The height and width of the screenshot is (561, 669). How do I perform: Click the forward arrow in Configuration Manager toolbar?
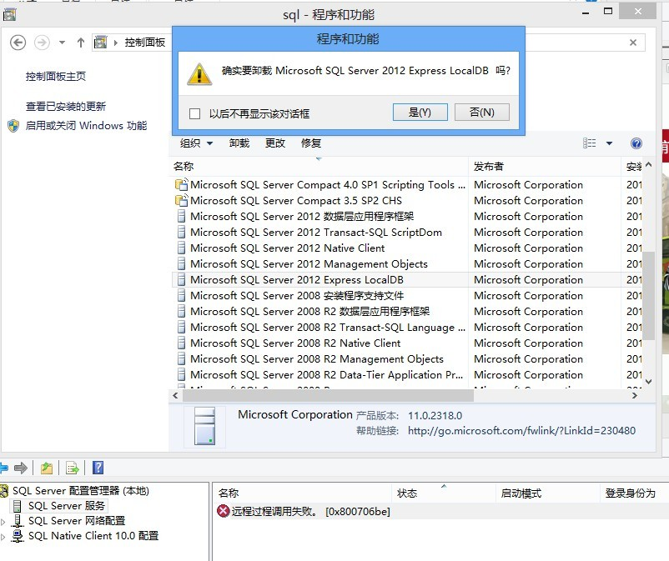(20, 468)
